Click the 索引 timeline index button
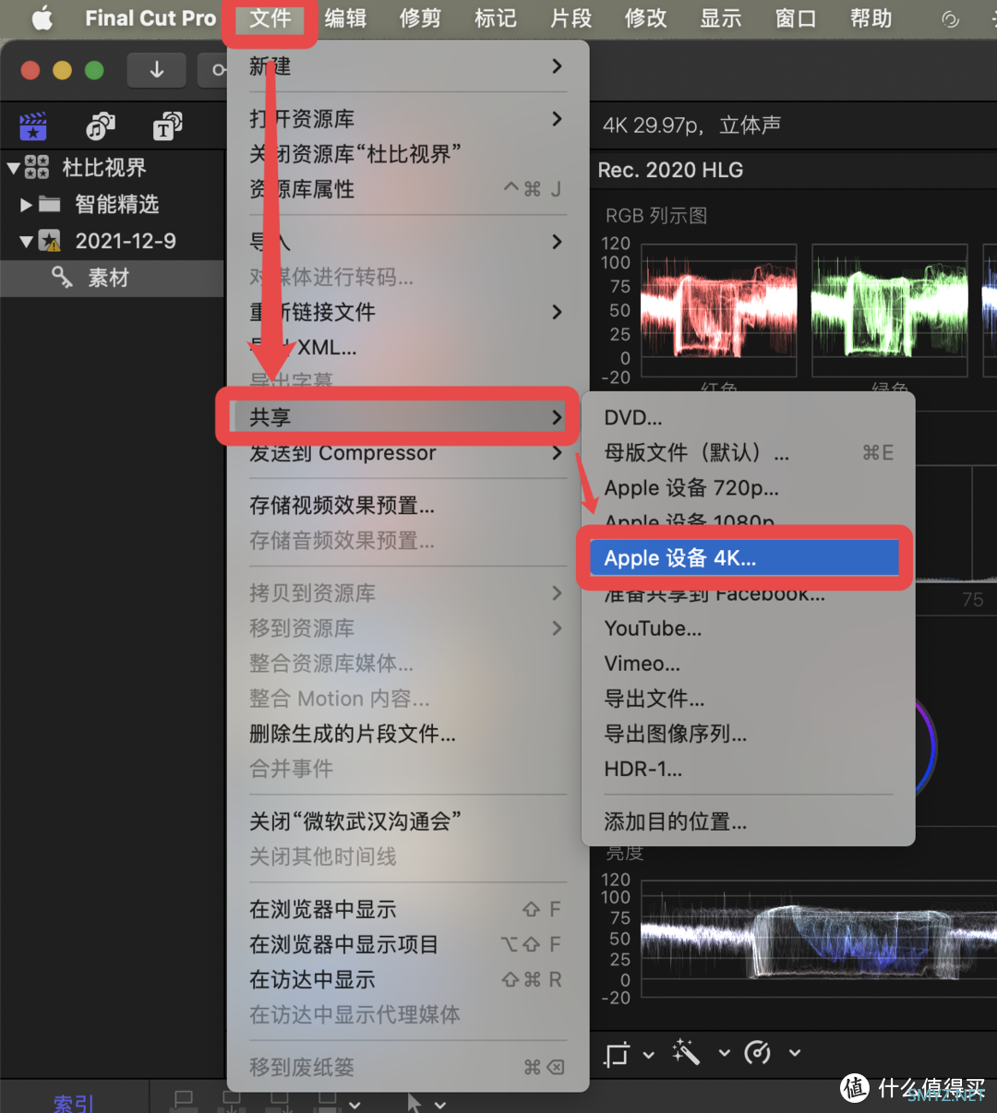 [x=74, y=1103]
